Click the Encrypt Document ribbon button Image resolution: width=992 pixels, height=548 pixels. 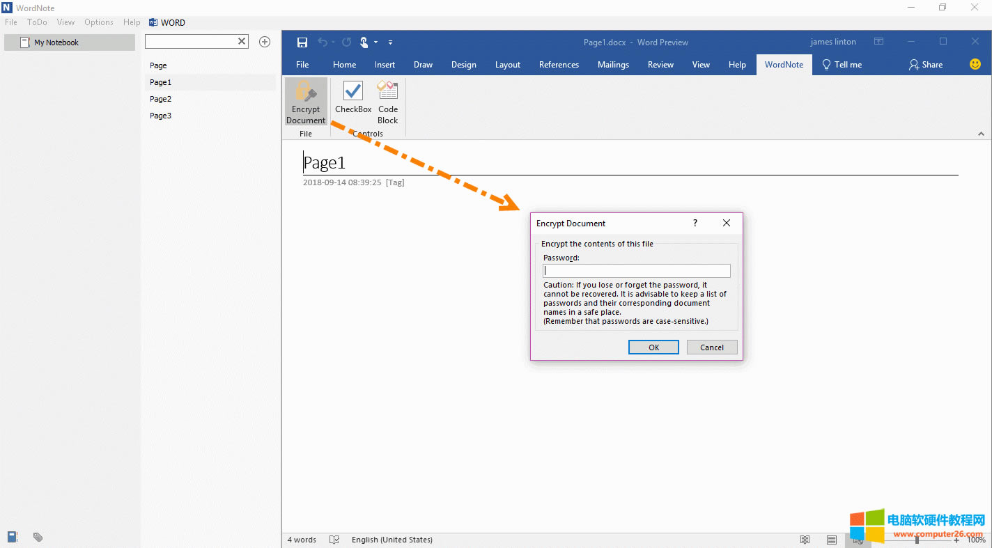click(306, 102)
